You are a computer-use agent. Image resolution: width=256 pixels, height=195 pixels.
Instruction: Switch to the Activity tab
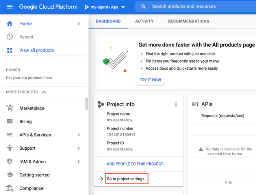144,21
